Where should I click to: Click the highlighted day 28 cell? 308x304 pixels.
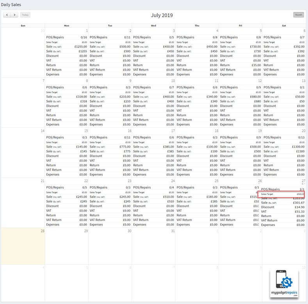click(x=23, y=246)
